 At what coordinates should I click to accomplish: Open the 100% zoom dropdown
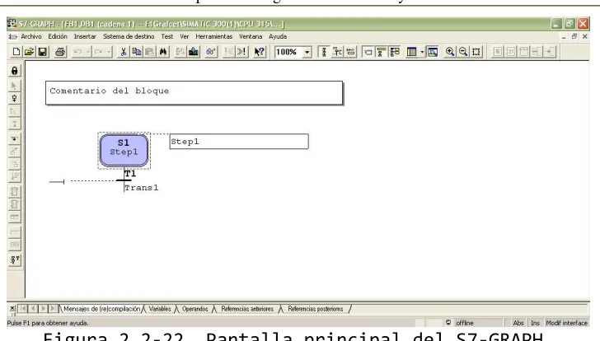pos(307,52)
